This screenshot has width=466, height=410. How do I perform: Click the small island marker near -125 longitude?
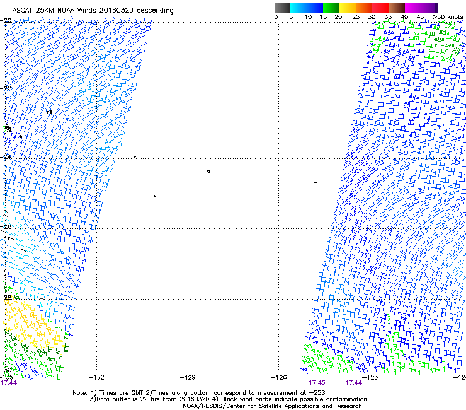click(x=315, y=182)
